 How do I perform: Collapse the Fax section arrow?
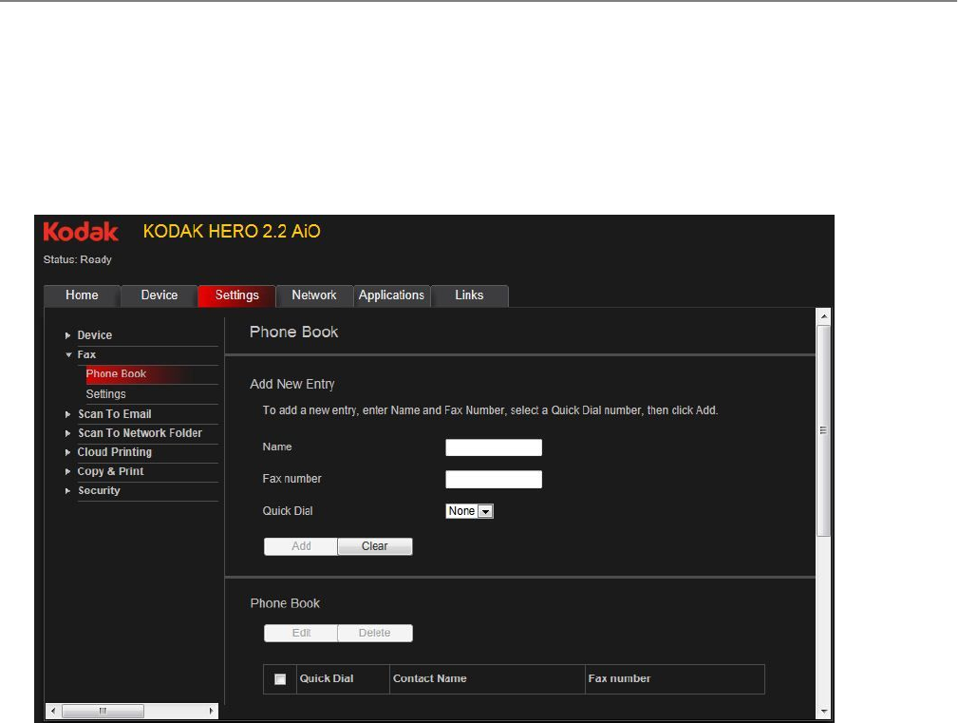68,354
